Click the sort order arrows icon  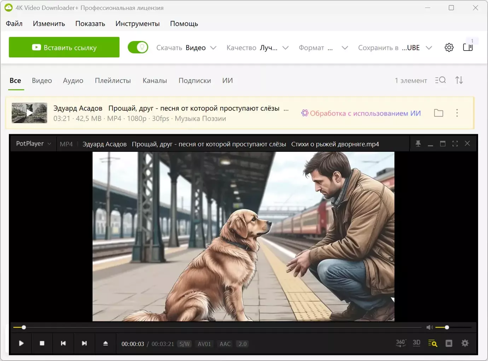pos(459,80)
